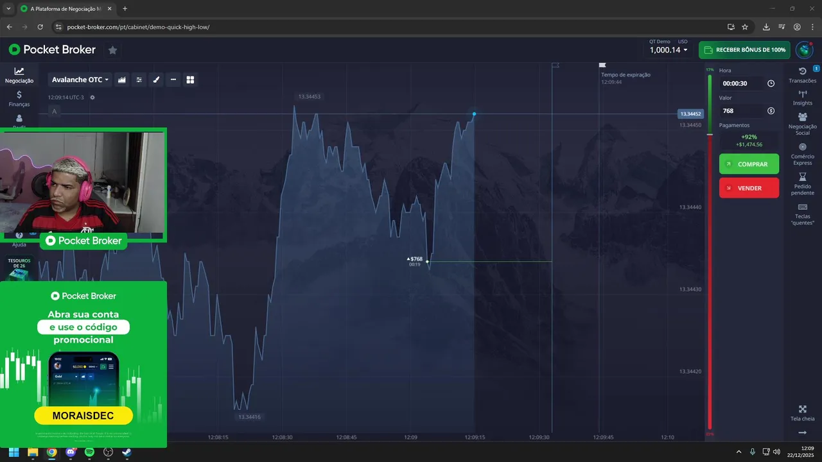Screen dimensions: 822x462
Task: Click the chart low label 13.34416
Action: point(250,417)
